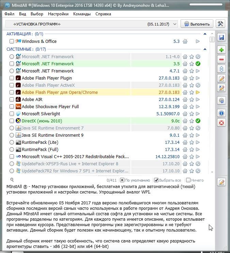Click home icon for Windows & Office
230x253 pixels.
tap(185, 41)
